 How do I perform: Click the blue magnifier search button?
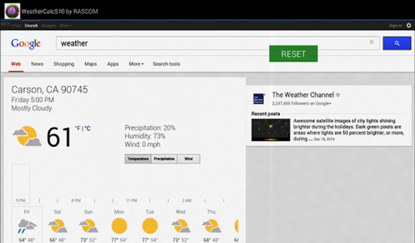[x=397, y=43]
